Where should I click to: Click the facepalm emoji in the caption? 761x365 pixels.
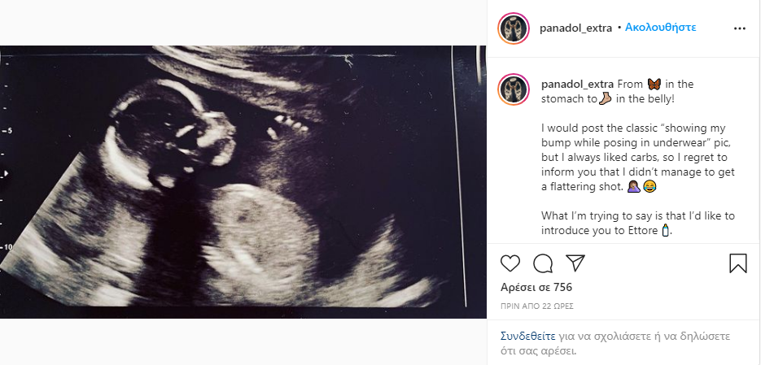pyautogui.click(x=633, y=188)
